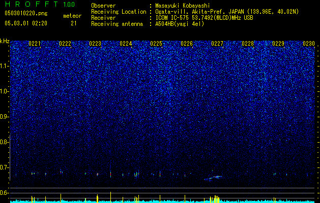Click the 0226 time marker
This screenshot has width=320, height=203.
[x=187, y=44]
